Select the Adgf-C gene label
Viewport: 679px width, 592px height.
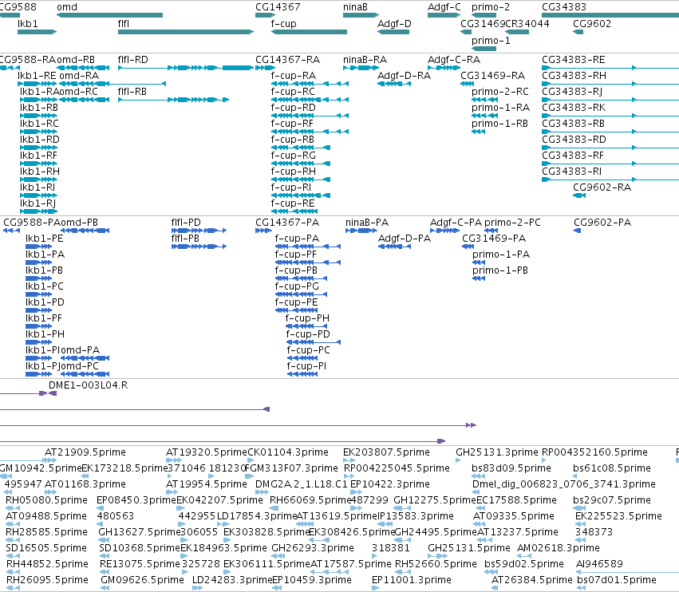coord(444,7)
